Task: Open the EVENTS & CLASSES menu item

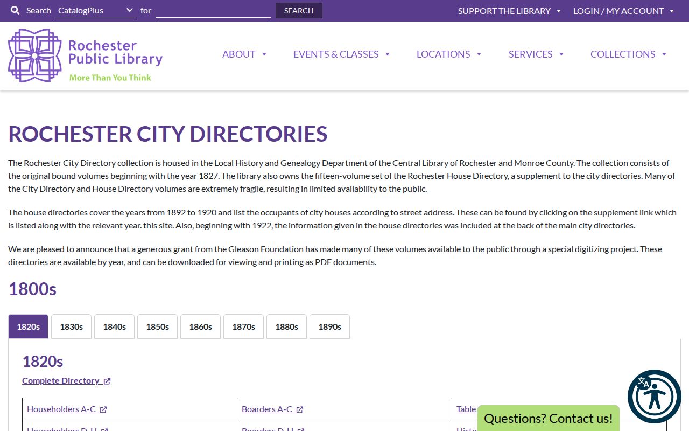Action: pos(336,54)
